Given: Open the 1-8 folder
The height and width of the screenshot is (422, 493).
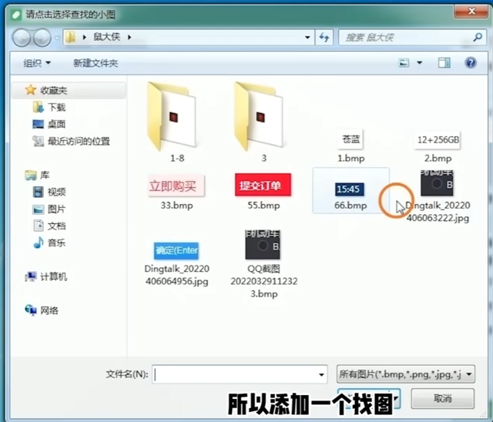Looking at the screenshot, I should (176, 119).
